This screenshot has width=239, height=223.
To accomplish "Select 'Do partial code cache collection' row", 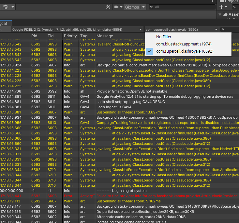I will click(x=119, y=212).
